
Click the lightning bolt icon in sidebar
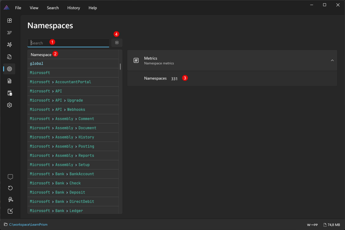10,199
